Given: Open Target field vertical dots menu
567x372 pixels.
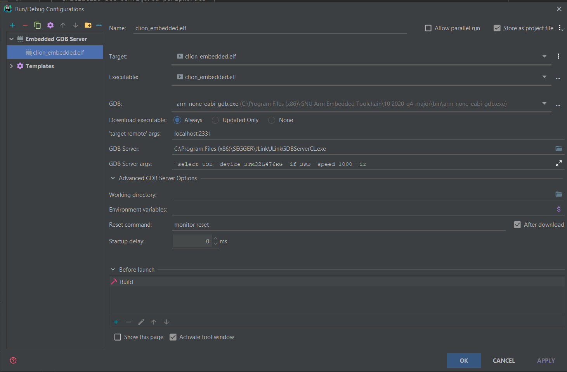Looking at the screenshot, I should tap(558, 56).
